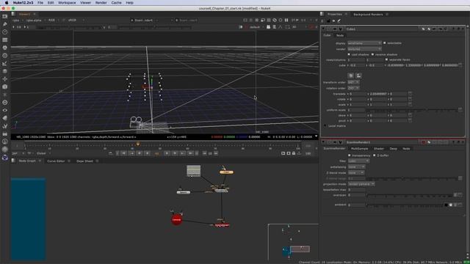
Task: Switch to the Deep tab
Action: point(394,148)
